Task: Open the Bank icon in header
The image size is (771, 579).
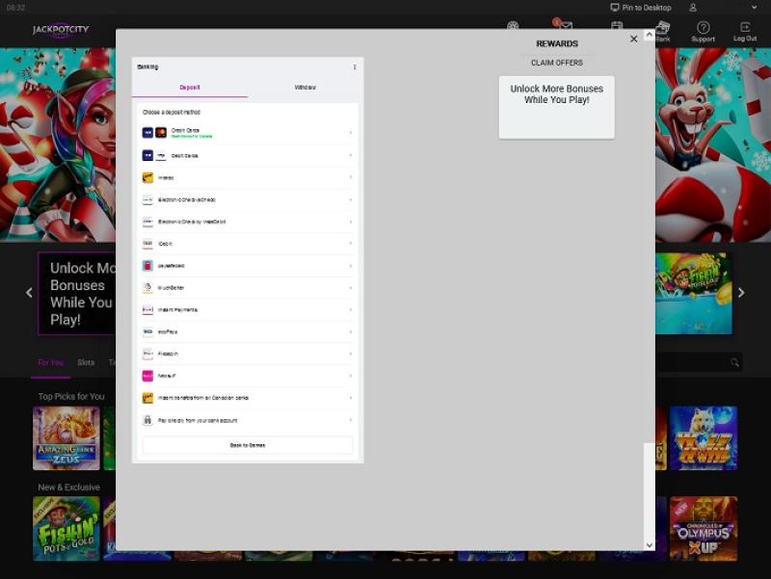Action: (x=662, y=29)
